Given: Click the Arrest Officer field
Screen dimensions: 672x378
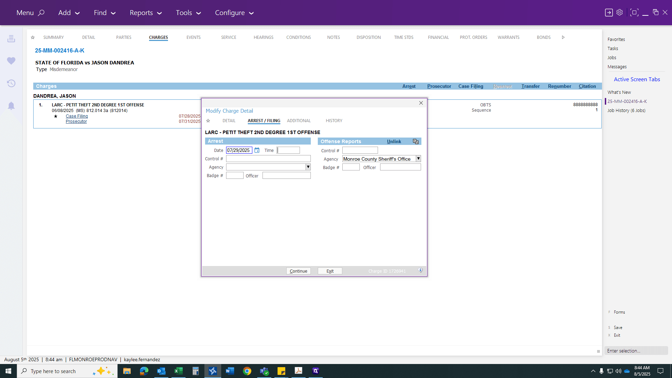Looking at the screenshot, I should tap(286, 176).
